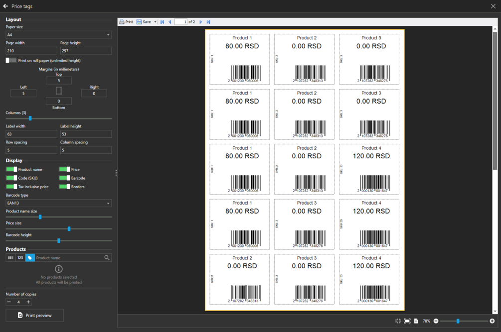Disable the Product name display toggle
The width and height of the screenshot is (501, 332).
click(11, 169)
